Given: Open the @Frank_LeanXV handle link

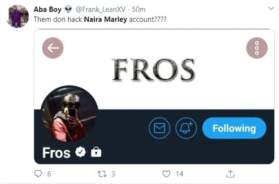Looking at the screenshot, I should tap(101, 9).
